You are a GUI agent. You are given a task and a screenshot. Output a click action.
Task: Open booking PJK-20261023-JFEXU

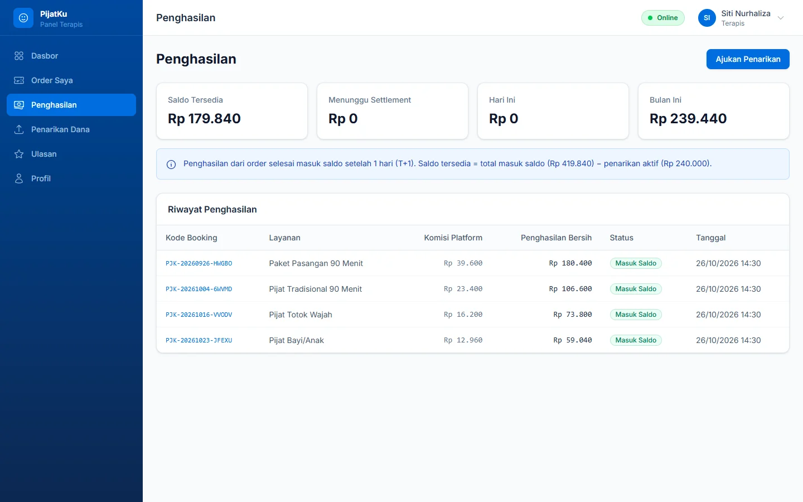coord(199,340)
